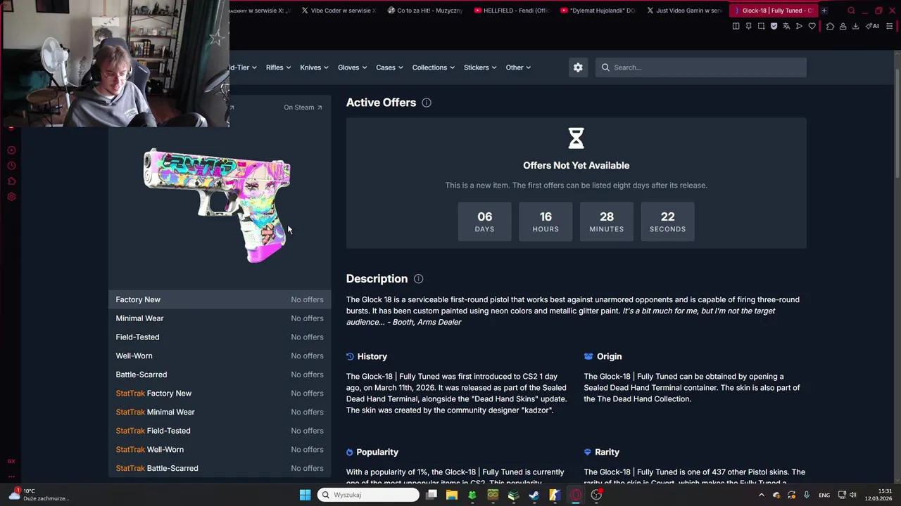Add a new browser tab
This screenshot has width=901, height=506.
824,11
